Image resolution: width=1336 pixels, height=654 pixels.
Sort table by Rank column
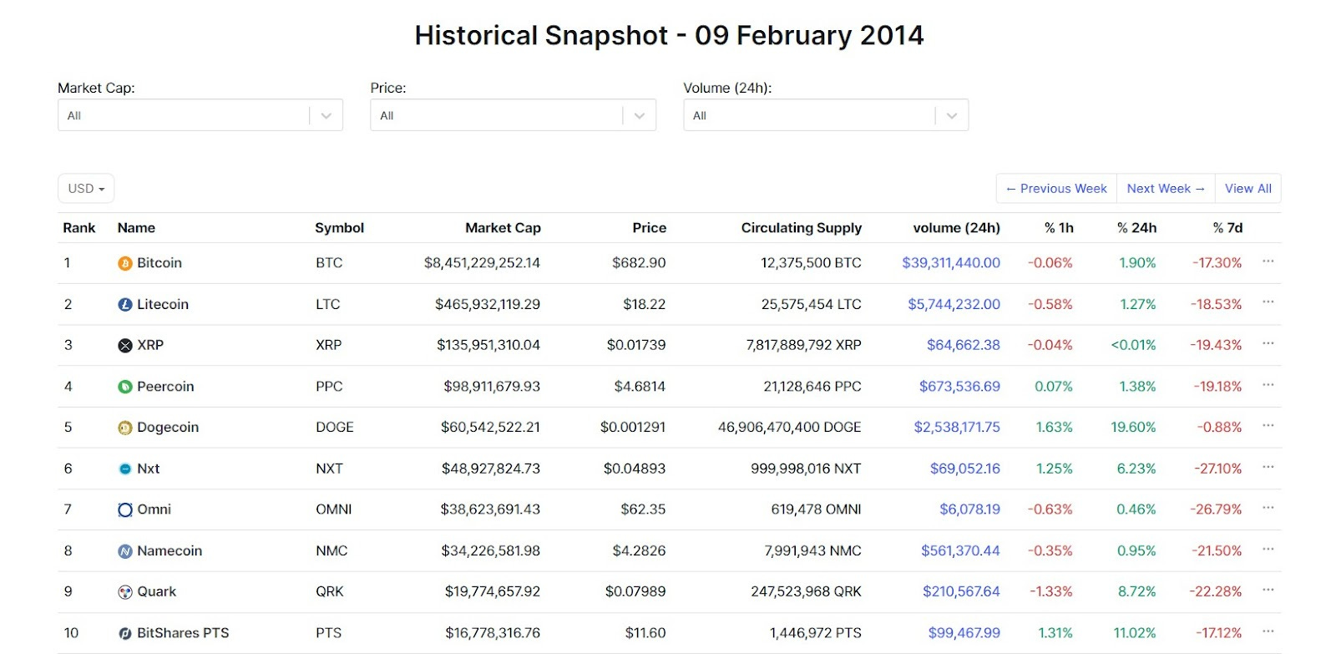tap(79, 228)
